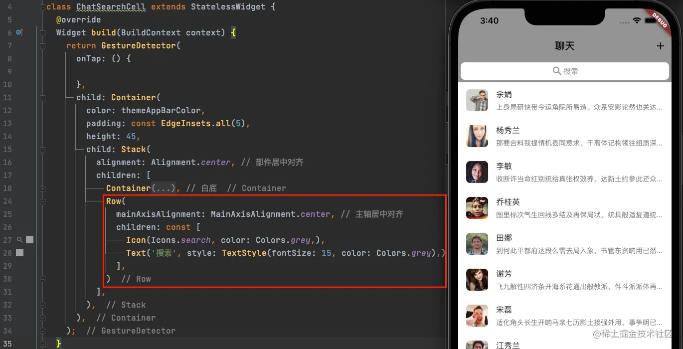Tap 余娟's avatar thumbnail
The image size is (683, 349).
477,100
